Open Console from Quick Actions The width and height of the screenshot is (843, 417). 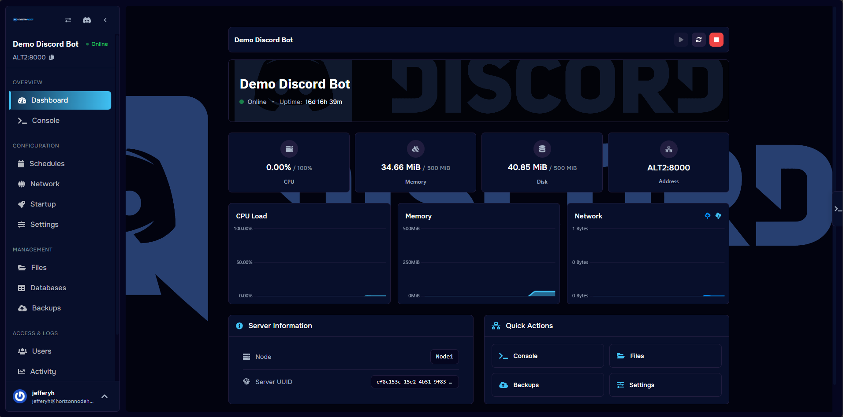[x=548, y=356]
